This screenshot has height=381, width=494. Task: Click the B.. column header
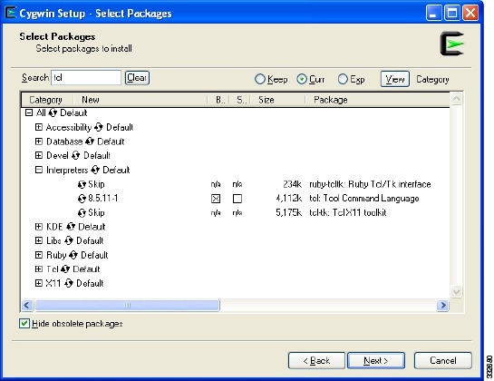pos(218,100)
